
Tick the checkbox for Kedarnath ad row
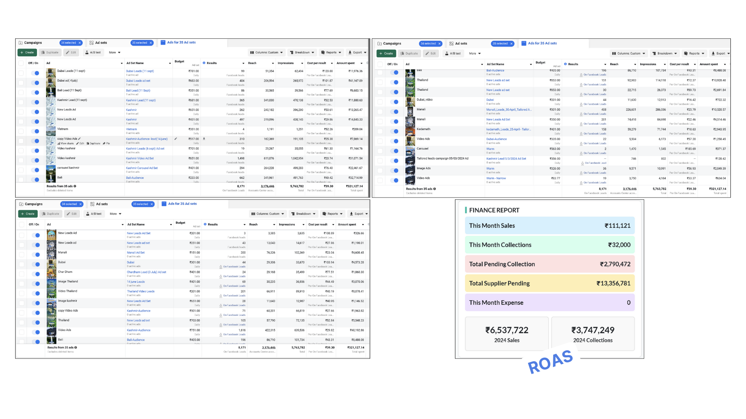[380, 131]
